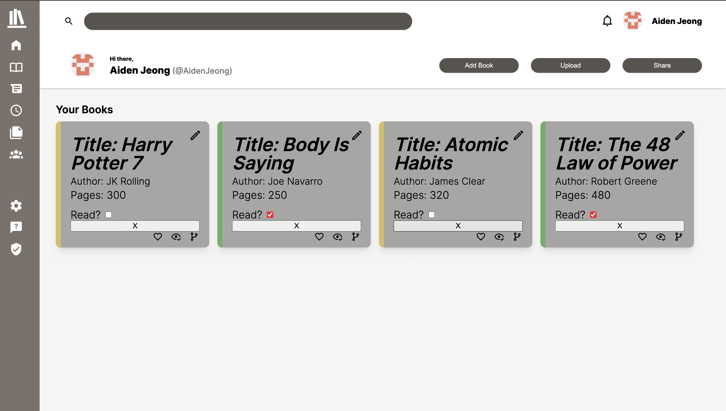
Task: Edit Harry Potter 7 with pencil icon
Action: click(195, 135)
